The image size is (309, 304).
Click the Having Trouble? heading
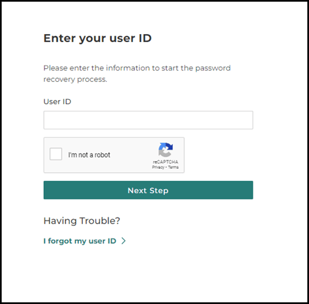click(82, 221)
